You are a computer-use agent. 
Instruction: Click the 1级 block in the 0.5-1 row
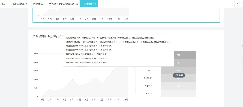(178, 70)
